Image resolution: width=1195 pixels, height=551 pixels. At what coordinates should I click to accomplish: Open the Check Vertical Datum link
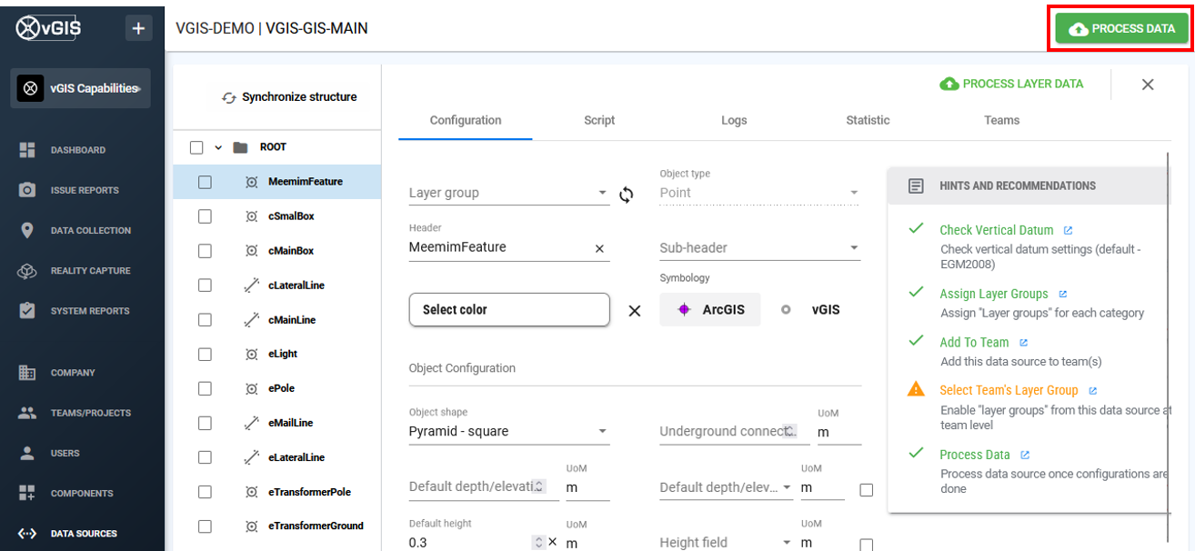pyautogui.click(x=996, y=231)
